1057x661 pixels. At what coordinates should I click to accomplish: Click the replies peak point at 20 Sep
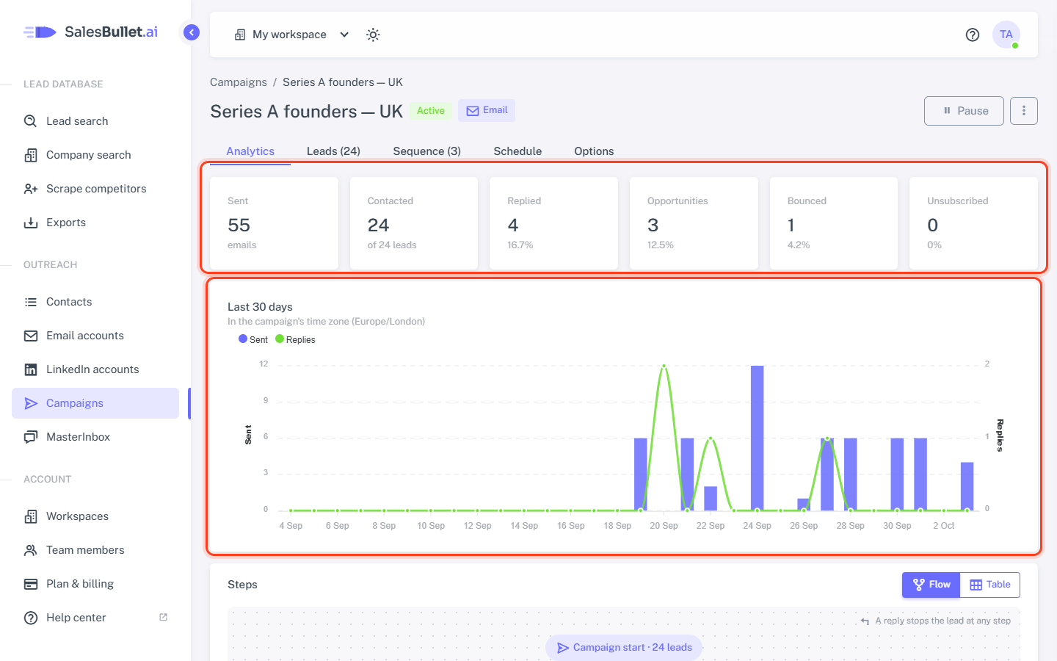(x=664, y=366)
